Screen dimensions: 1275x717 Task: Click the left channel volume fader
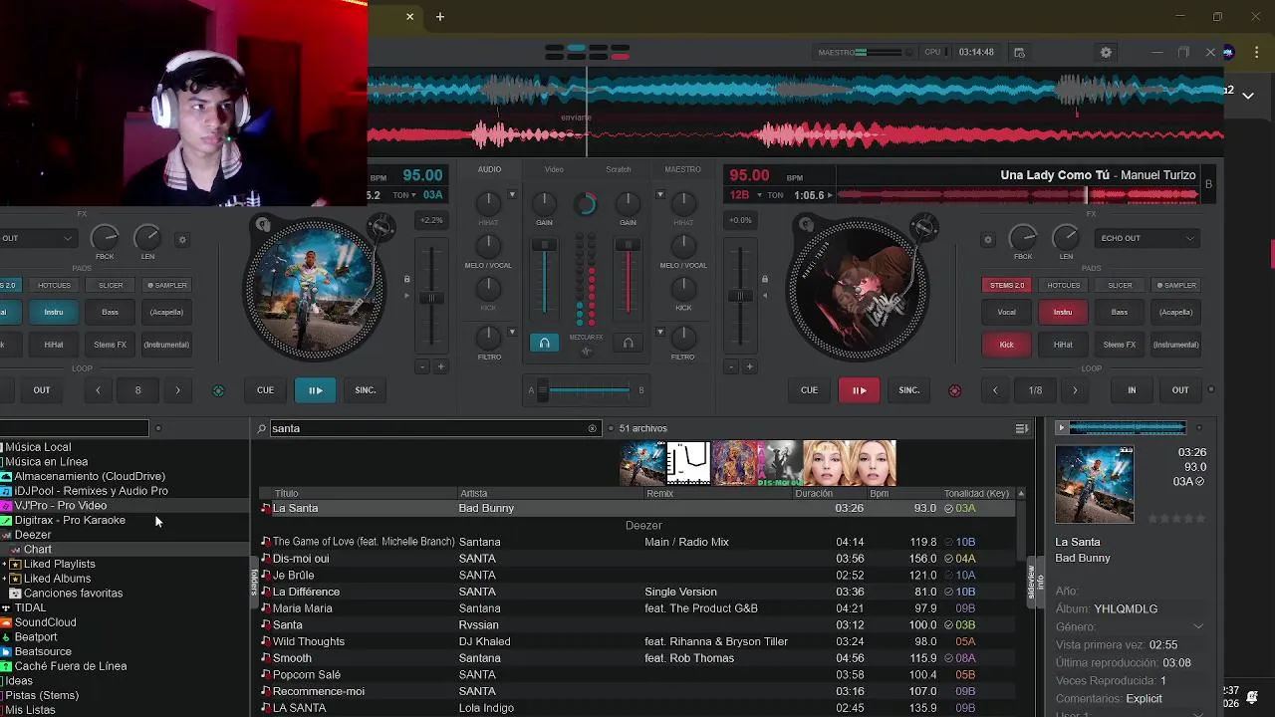pyautogui.click(x=544, y=279)
